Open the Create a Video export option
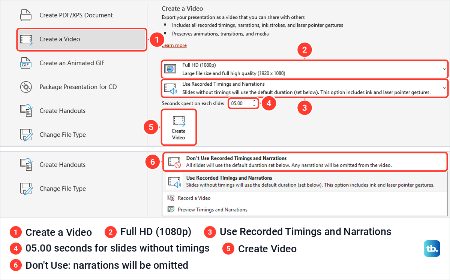This screenshot has height=280, width=450. click(x=81, y=39)
